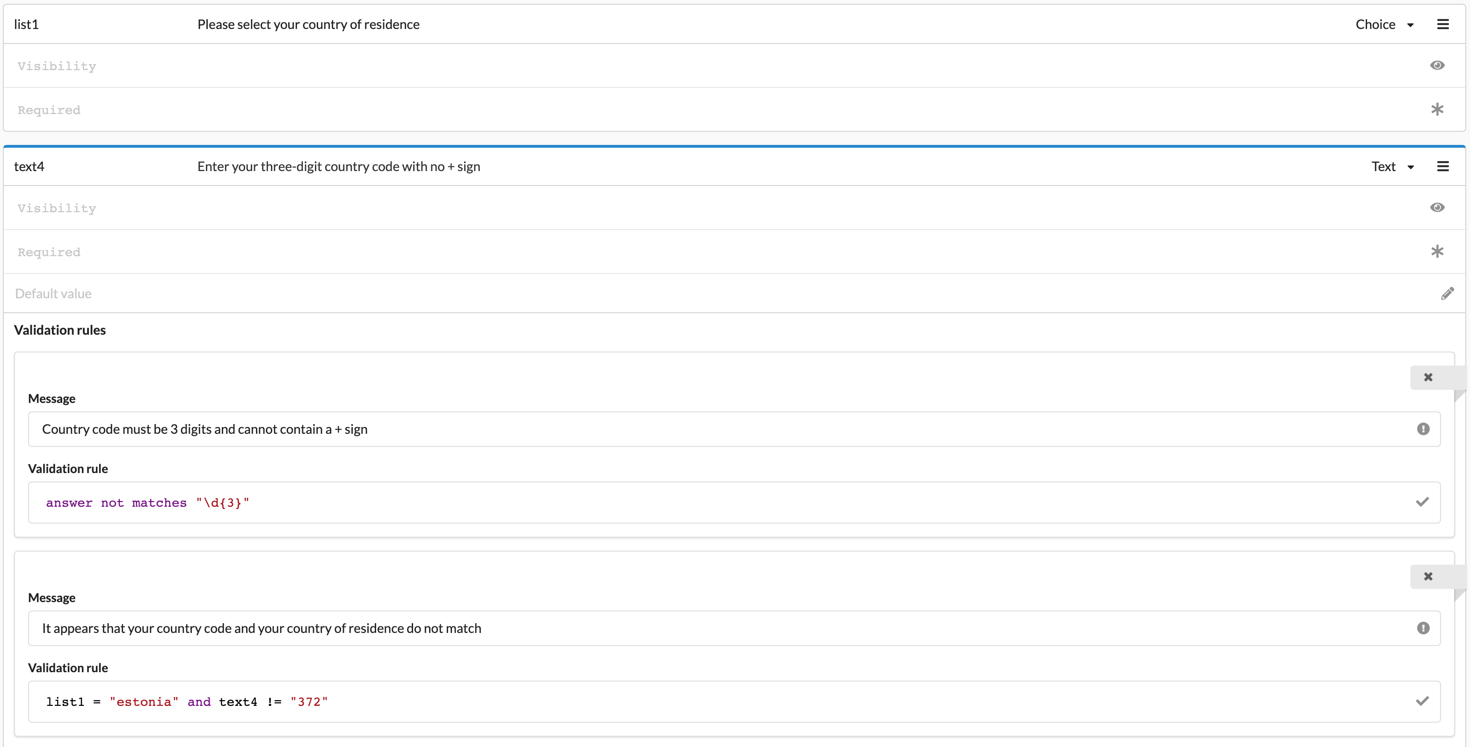
Task: Remove the estonia country match validation rule
Action: click(1428, 576)
